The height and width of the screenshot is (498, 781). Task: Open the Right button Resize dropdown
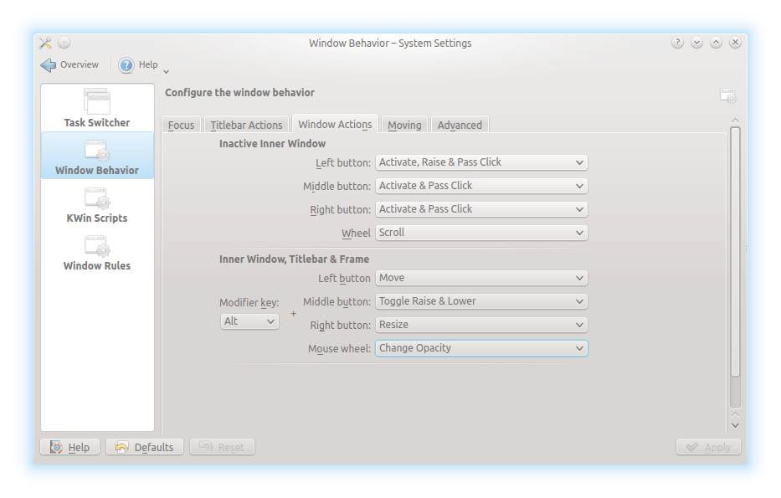click(481, 325)
